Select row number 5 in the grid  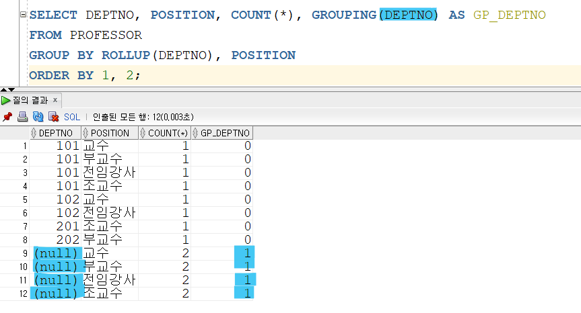[25, 200]
